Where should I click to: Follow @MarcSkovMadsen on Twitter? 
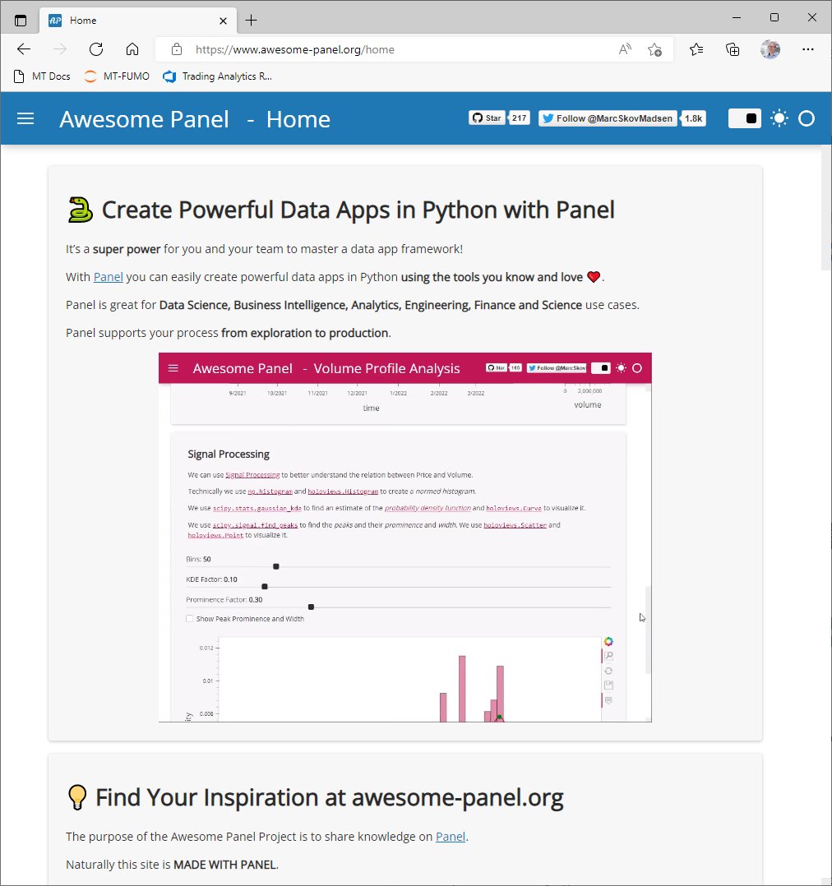(608, 118)
